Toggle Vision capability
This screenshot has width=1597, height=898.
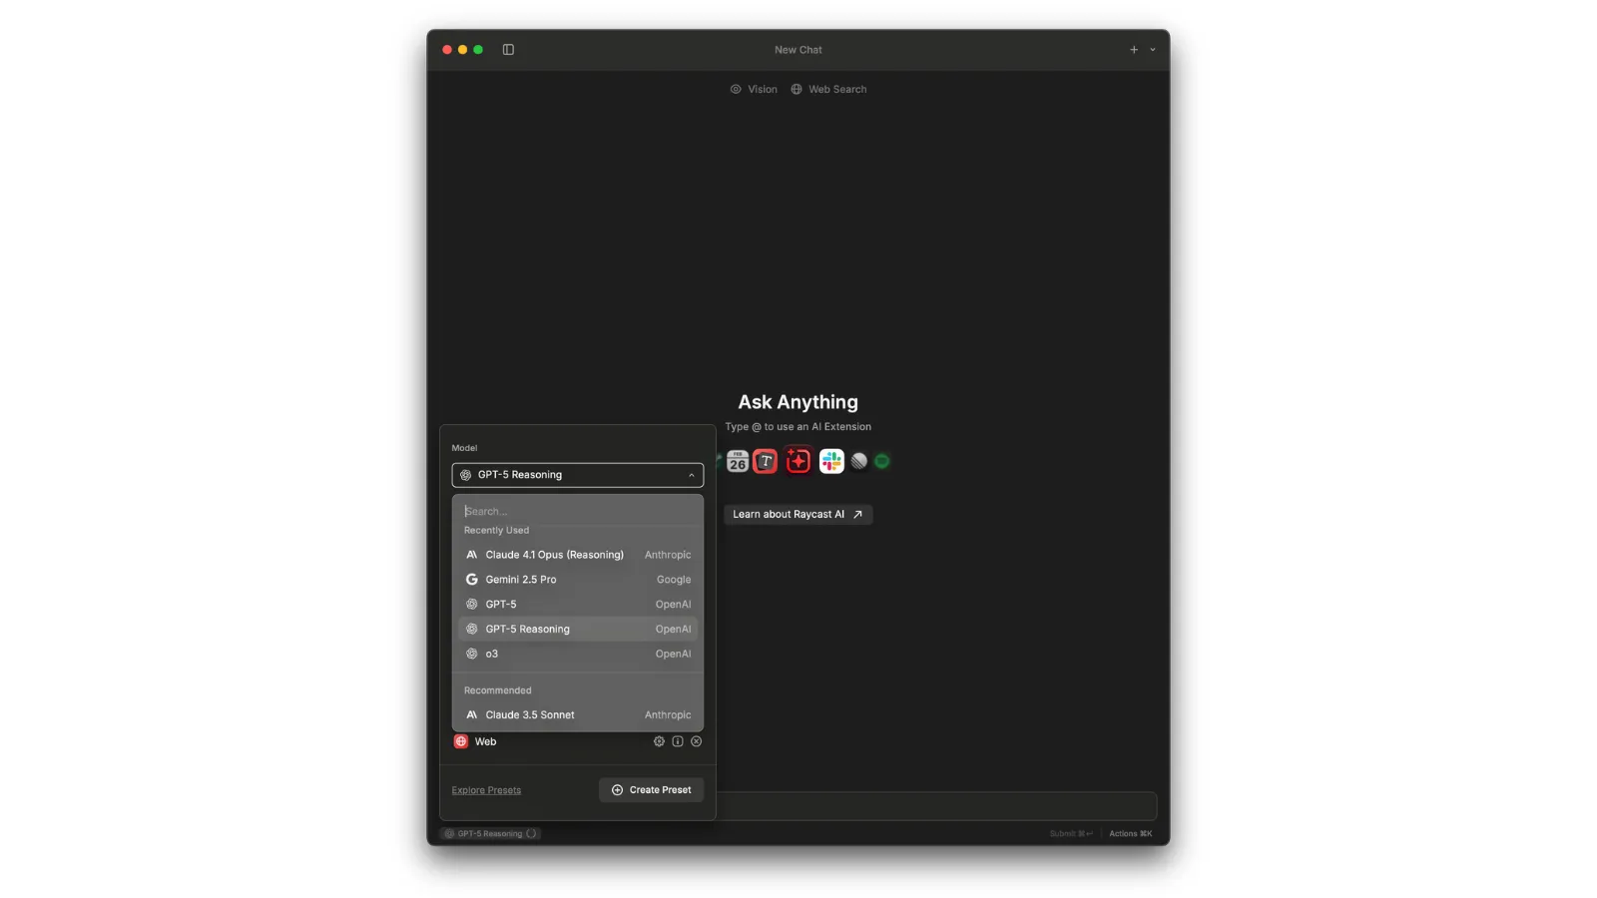pyautogui.click(x=754, y=90)
